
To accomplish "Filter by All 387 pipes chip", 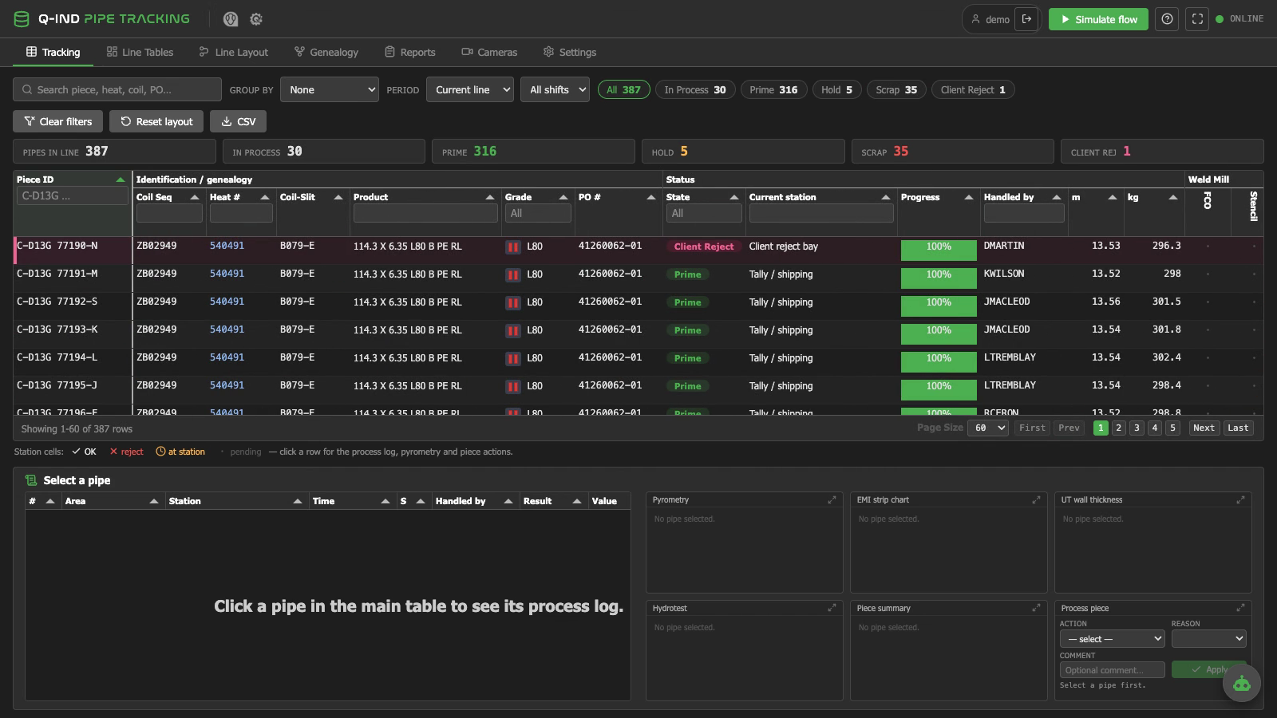I will (x=623, y=90).
